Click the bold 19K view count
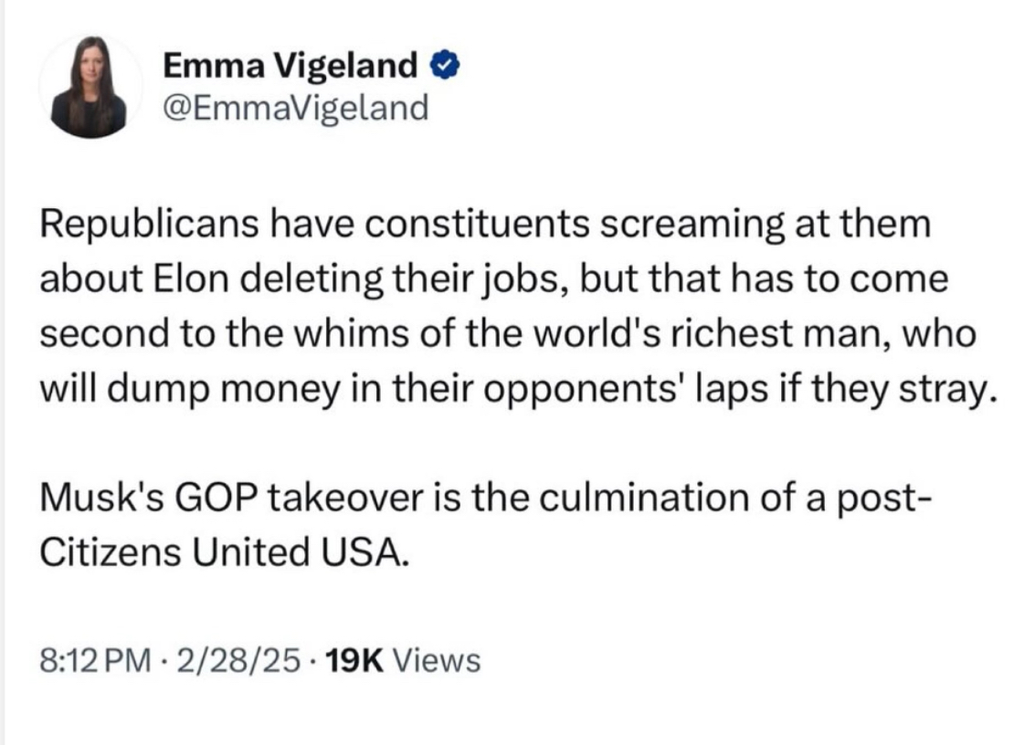 click(352, 659)
